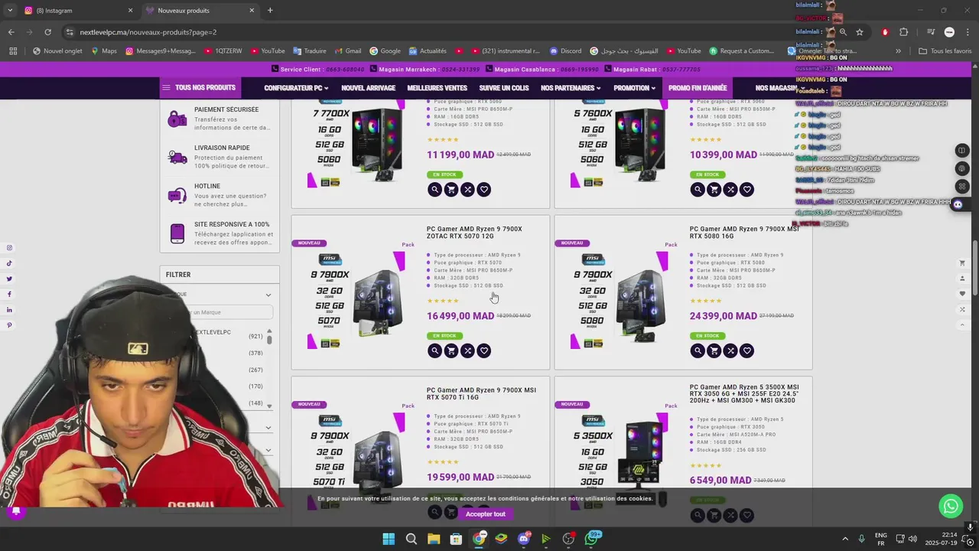Add MSI RTX 5080 16G PC to wishlist
This screenshot has height=551, width=979.
point(747,350)
